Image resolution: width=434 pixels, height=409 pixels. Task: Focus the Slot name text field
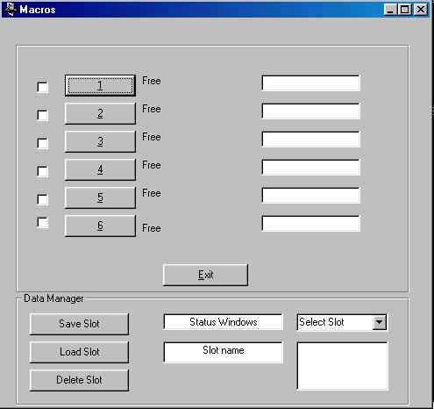(x=223, y=352)
